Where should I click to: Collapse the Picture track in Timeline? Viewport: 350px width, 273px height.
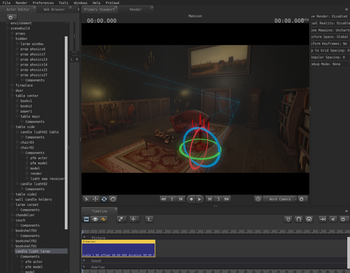(x=84, y=238)
